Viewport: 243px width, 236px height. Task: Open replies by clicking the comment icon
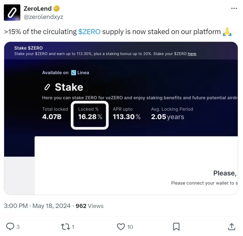coord(10,227)
